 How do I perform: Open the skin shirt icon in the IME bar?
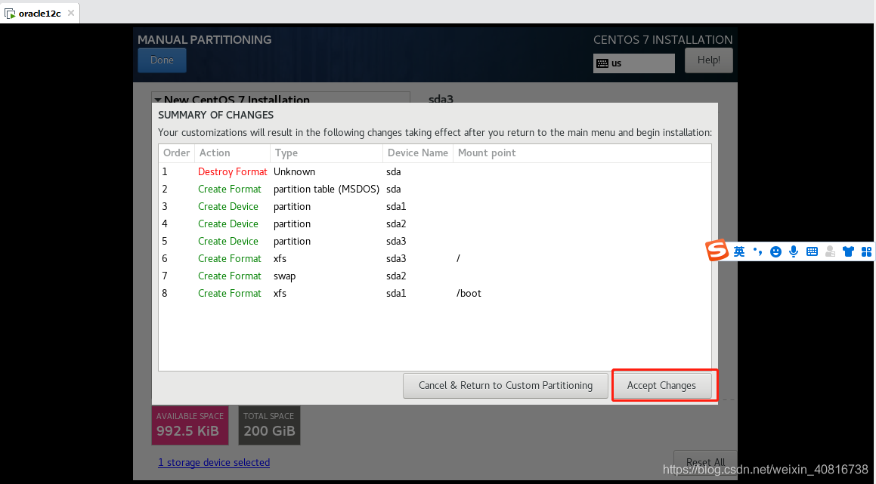(x=848, y=251)
